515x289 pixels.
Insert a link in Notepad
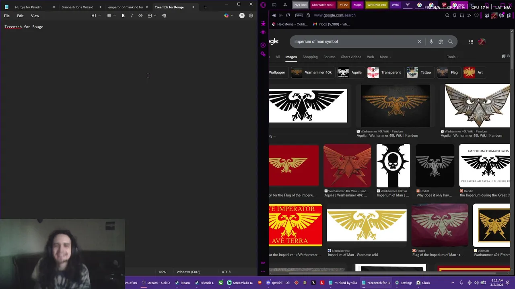point(140,16)
